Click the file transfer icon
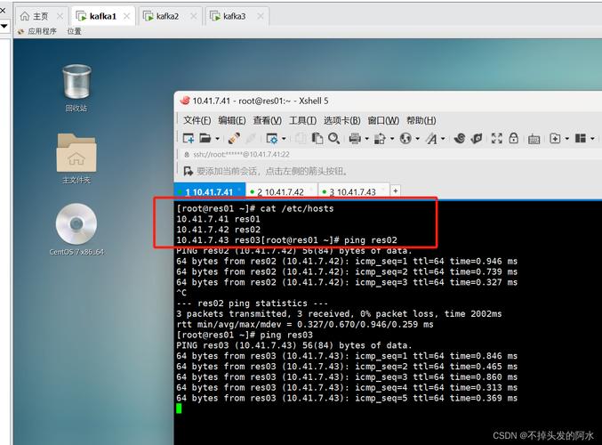Image resolution: width=602 pixels, height=445 pixels. pos(380,138)
